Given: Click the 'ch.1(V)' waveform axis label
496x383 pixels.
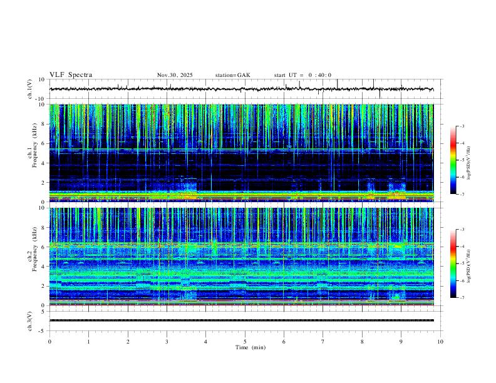Looking at the screenshot, I should point(30,89).
